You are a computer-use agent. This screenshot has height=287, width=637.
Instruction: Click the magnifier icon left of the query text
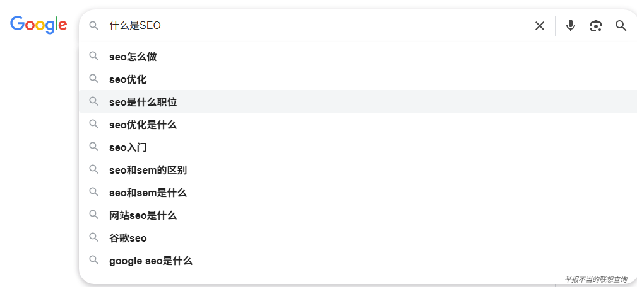pyautogui.click(x=94, y=26)
